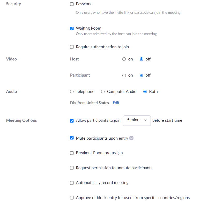Uncheck Allow participants to join early
The width and height of the screenshot is (201, 204).
coord(72,121)
